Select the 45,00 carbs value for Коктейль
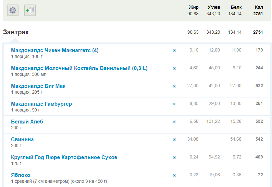Viewport: 272px width, 187px height. coord(214,68)
